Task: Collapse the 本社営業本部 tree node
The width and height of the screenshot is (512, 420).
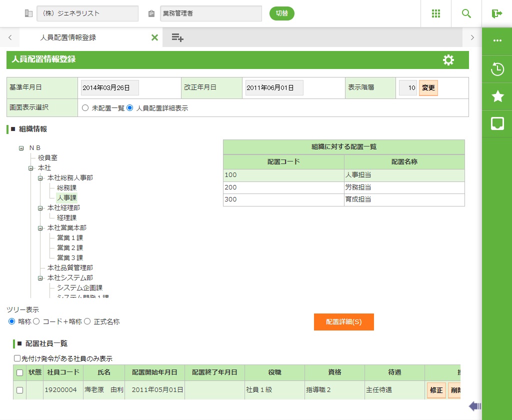Action: [40, 228]
